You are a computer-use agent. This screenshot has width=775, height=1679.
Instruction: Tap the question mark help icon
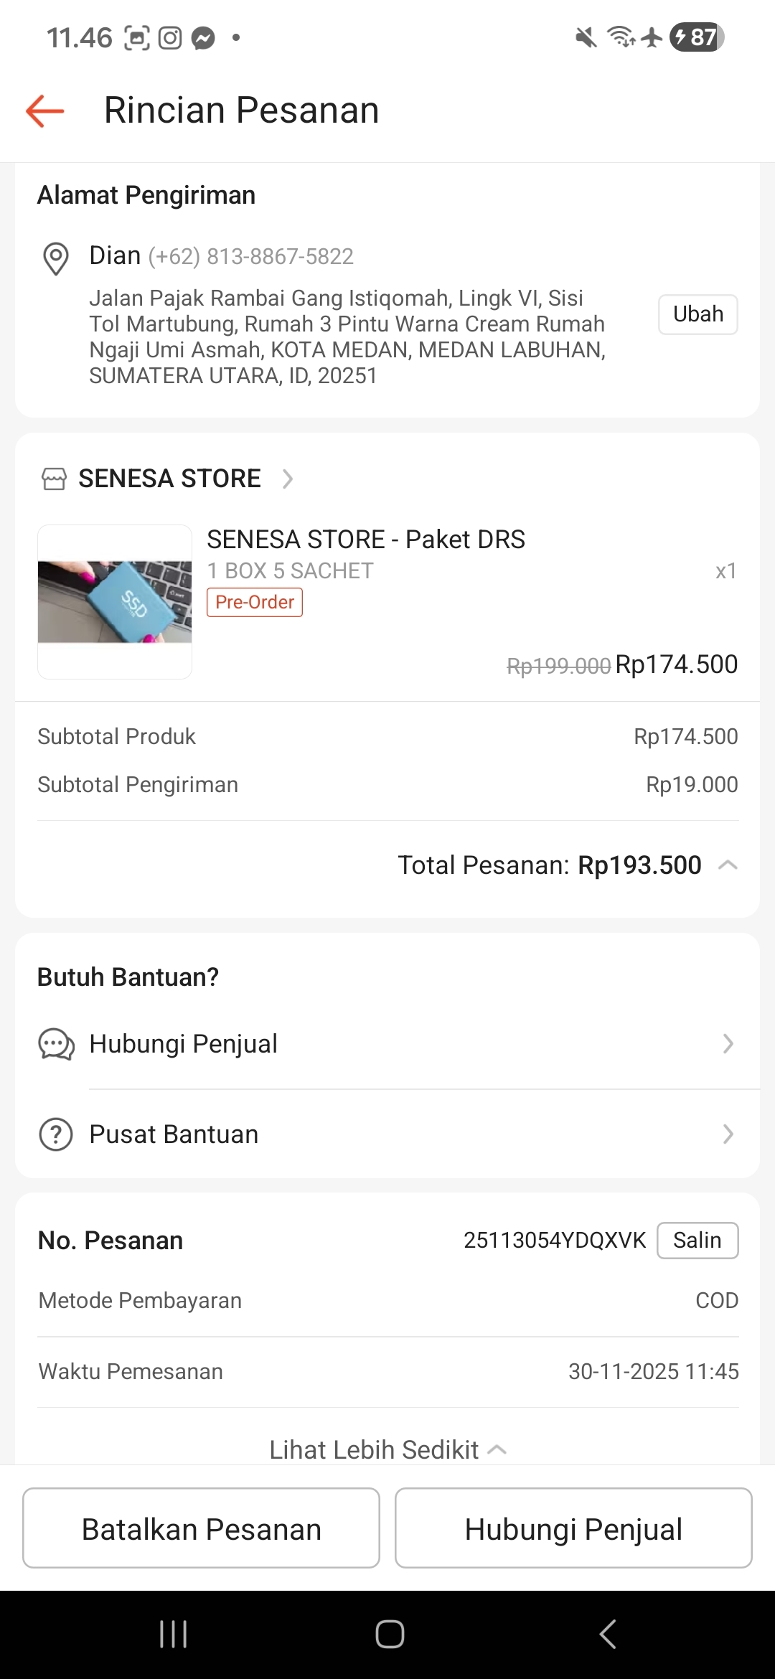56,1134
